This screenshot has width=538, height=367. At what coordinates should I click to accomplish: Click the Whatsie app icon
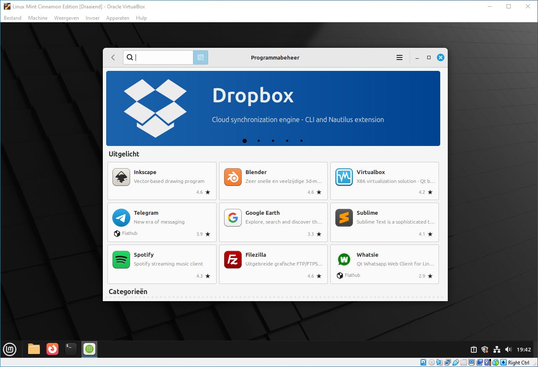[344, 260]
